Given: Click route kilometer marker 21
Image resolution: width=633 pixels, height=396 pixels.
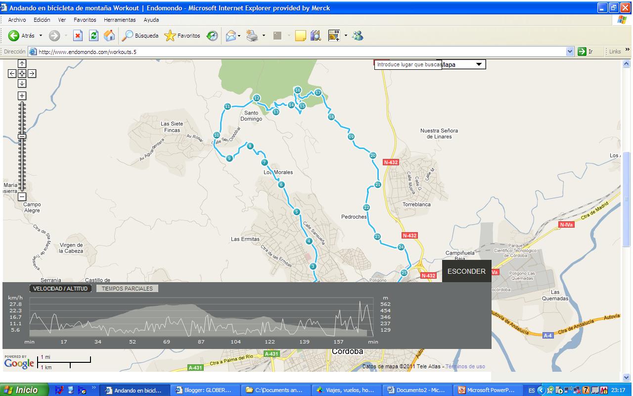Looking at the screenshot, I should pyautogui.click(x=378, y=185).
